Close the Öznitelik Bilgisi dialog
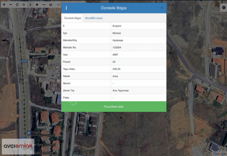 pos(162,8)
